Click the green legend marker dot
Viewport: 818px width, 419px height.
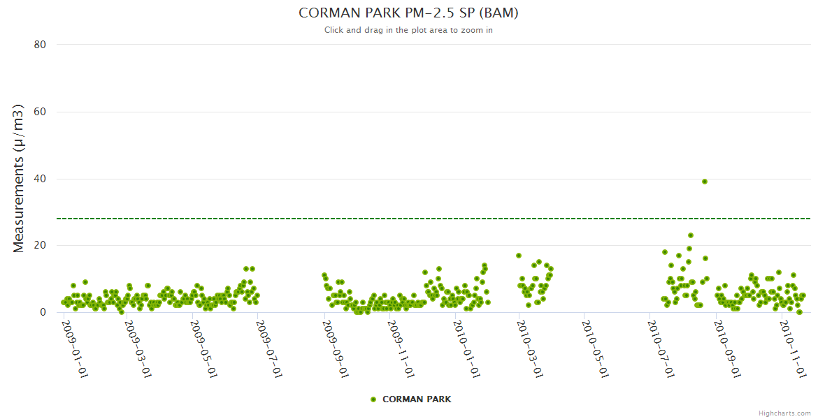point(373,399)
